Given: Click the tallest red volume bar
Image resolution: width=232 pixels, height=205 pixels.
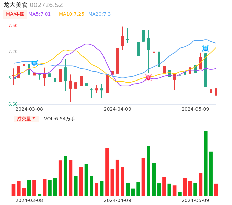Looking at the screenshot, I should (x=107, y=172).
